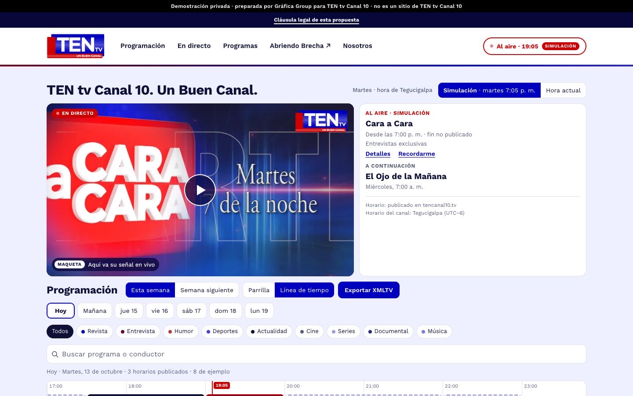The image size is (633, 396).
Task: Click El Ojo de la Mañana title
Action: tap(406, 176)
